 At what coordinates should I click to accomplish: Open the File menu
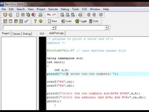[x=4, y=9]
